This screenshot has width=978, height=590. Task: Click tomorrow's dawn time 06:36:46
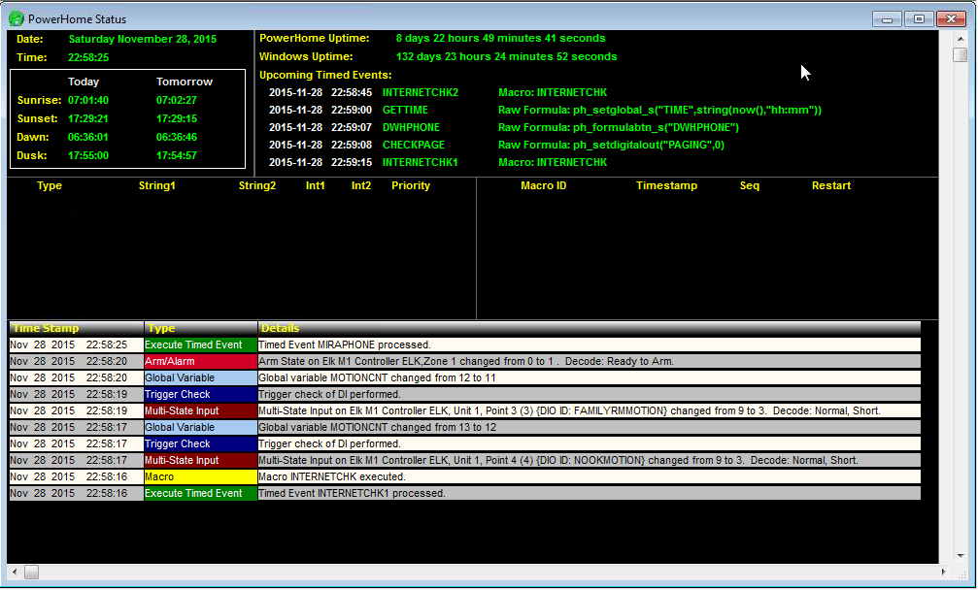pyautogui.click(x=177, y=137)
